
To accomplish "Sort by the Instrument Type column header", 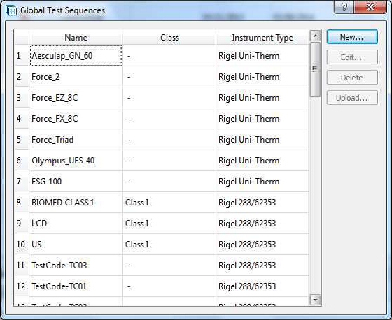I will [x=262, y=38].
